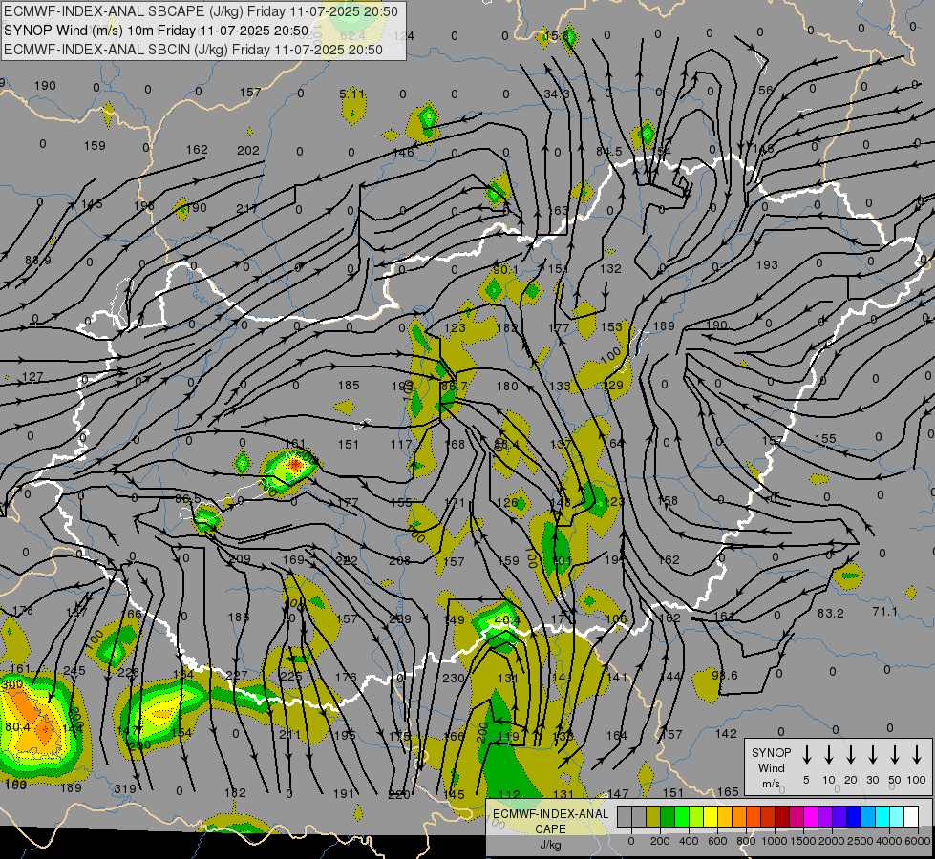Viewport: 935px width, 859px height.
Task: Click the '319' value on the map
Action: click(125, 789)
